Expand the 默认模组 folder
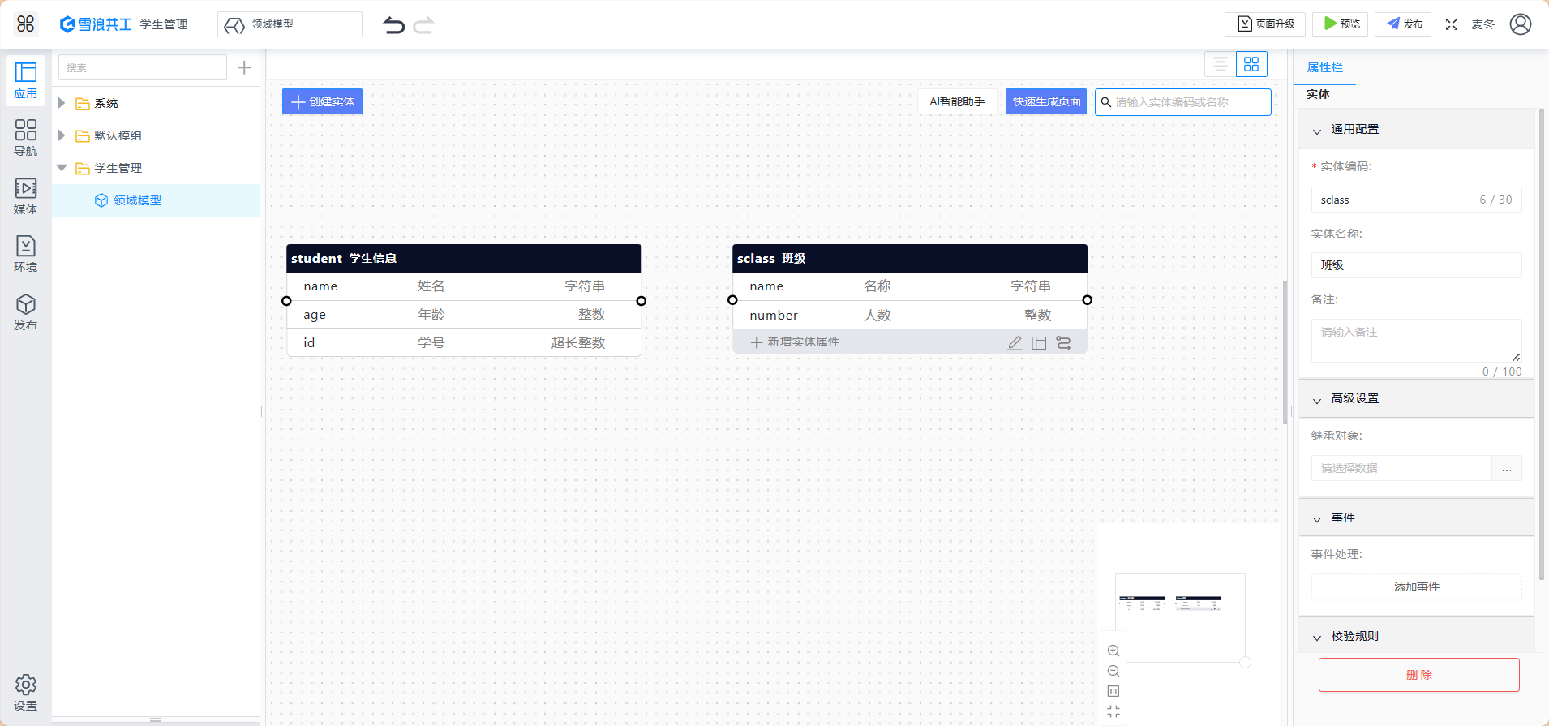The image size is (1549, 726). (62, 135)
